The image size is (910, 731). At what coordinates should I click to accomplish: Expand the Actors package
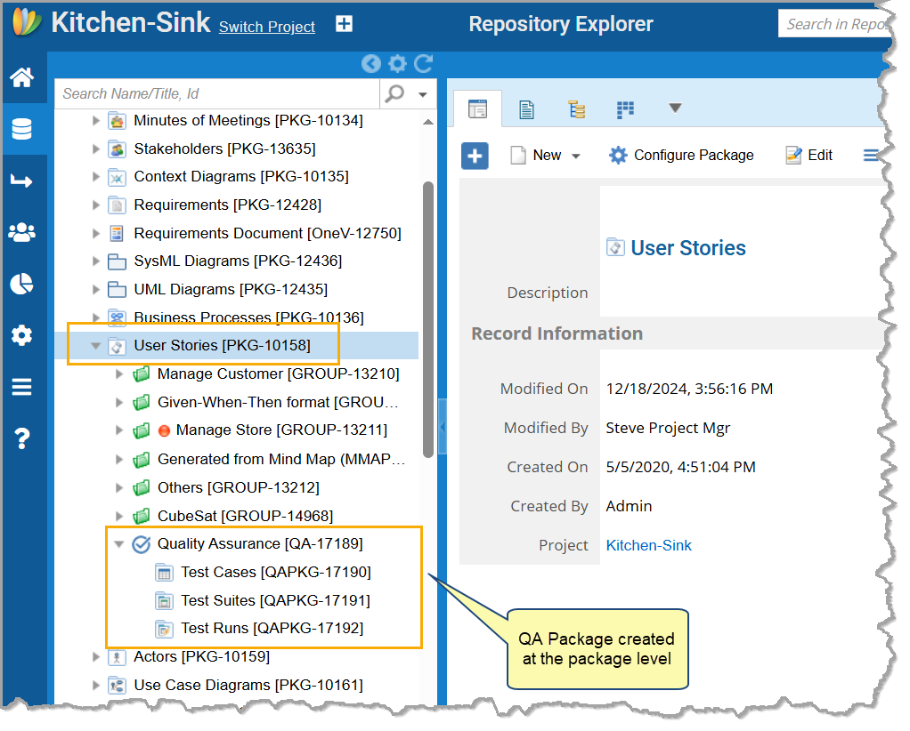coord(96,657)
